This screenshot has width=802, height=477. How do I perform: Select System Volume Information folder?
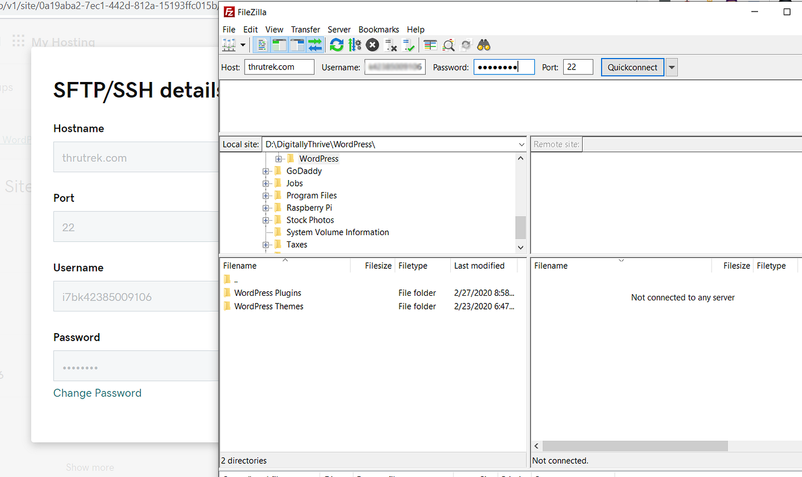pyautogui.click(x=337, y=232)
